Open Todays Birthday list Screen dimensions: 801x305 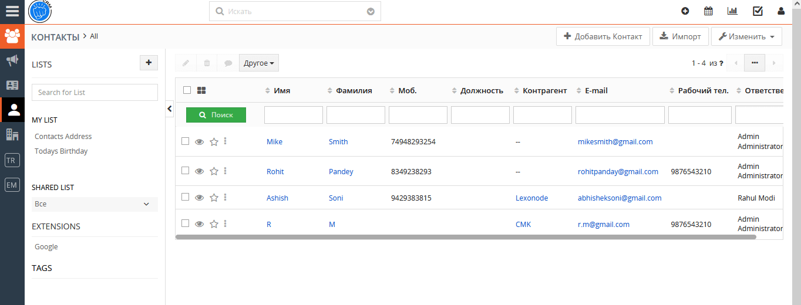coord(61,151)
